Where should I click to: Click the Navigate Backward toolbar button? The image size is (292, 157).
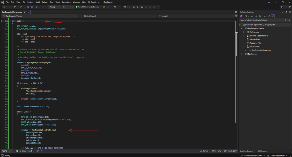(x=4, y=7)
